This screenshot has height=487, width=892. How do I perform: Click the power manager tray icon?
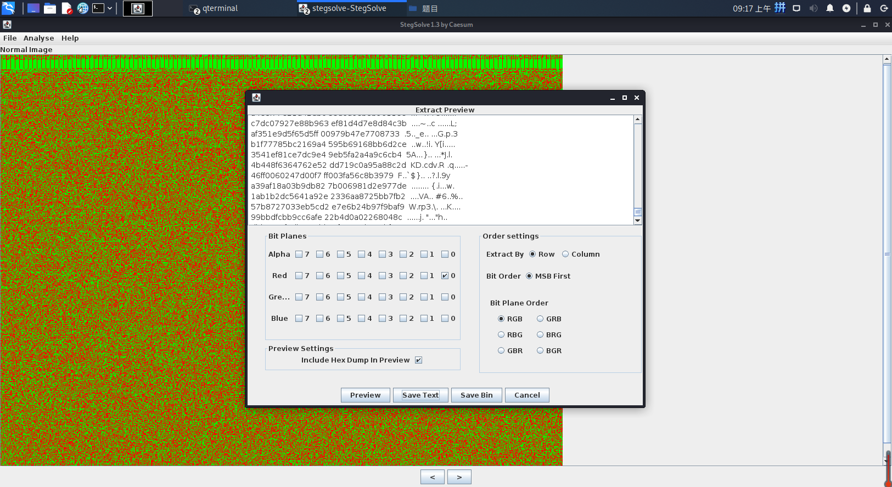click(x=846, y=8)
